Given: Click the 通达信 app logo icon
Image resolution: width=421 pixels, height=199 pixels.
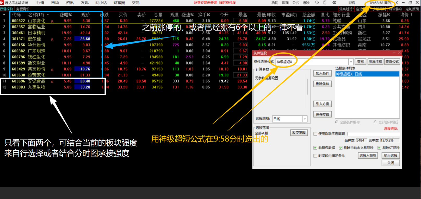Looking at the screenshot, I should pos(2,3).
